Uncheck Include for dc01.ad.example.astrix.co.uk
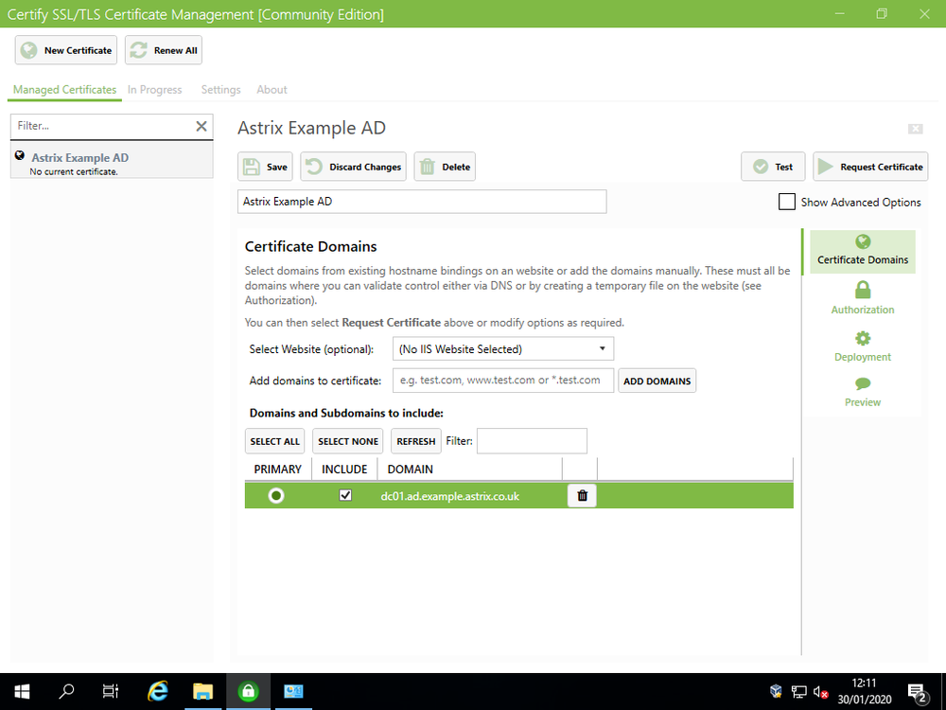Screen dimensions: 946x710 (x=345, y=494)
